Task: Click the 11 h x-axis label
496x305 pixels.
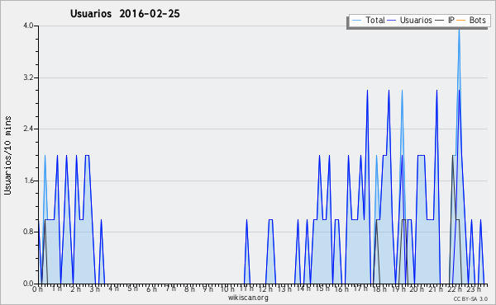Action: click(246, 289)
